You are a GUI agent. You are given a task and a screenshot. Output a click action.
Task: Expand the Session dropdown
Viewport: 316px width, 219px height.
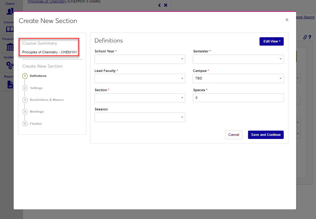[x=140, y=117]
